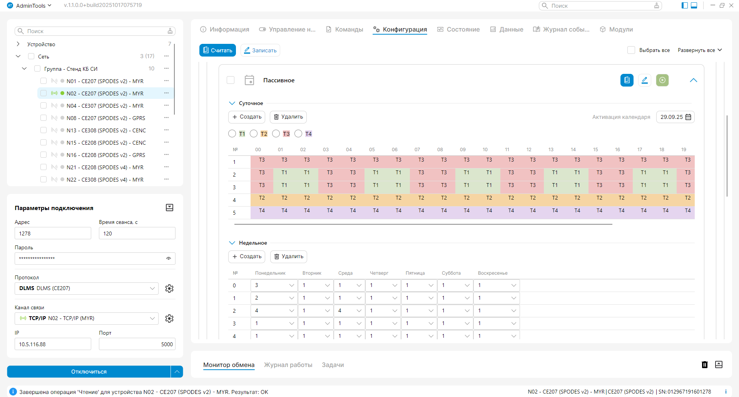Collapse the Параметры подключения panel icon
Screen dimensions: 739x397
pyautogui.click(x=169, y=208)
